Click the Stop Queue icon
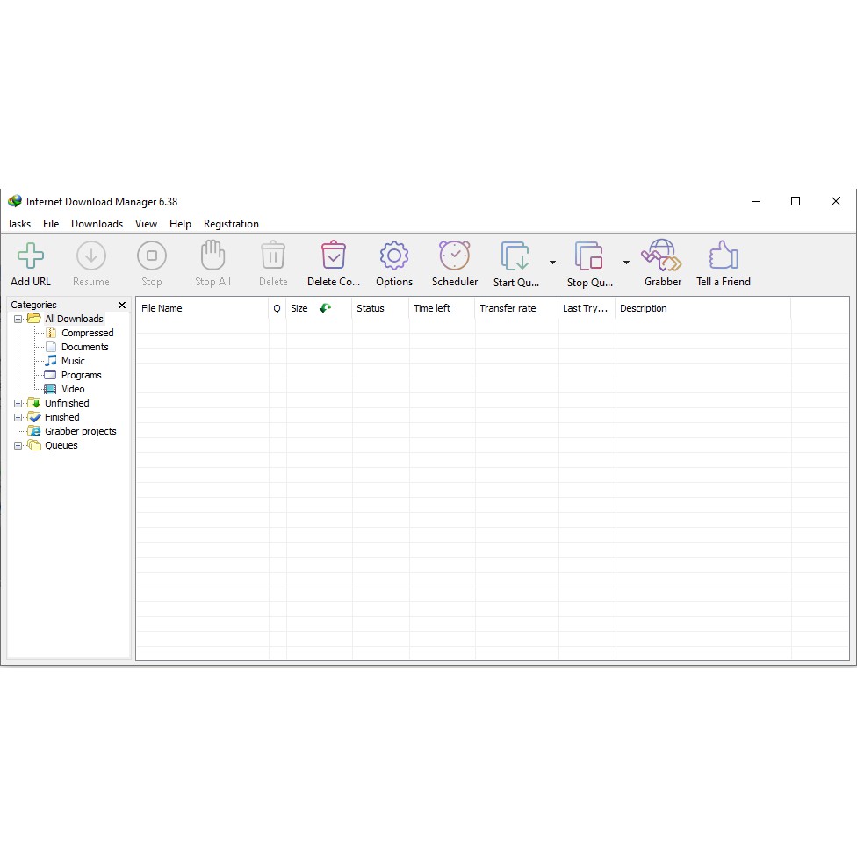The height and width of the screenshot is (857, 857). pos(588,256)
